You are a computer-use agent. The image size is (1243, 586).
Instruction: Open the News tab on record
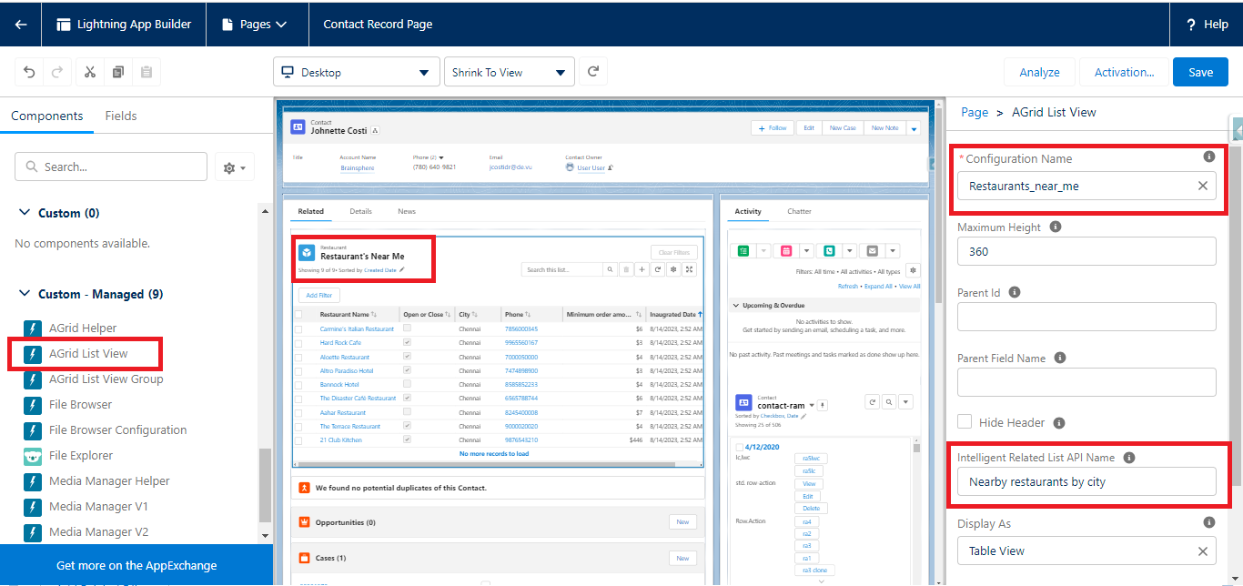[x=407, y=211]
